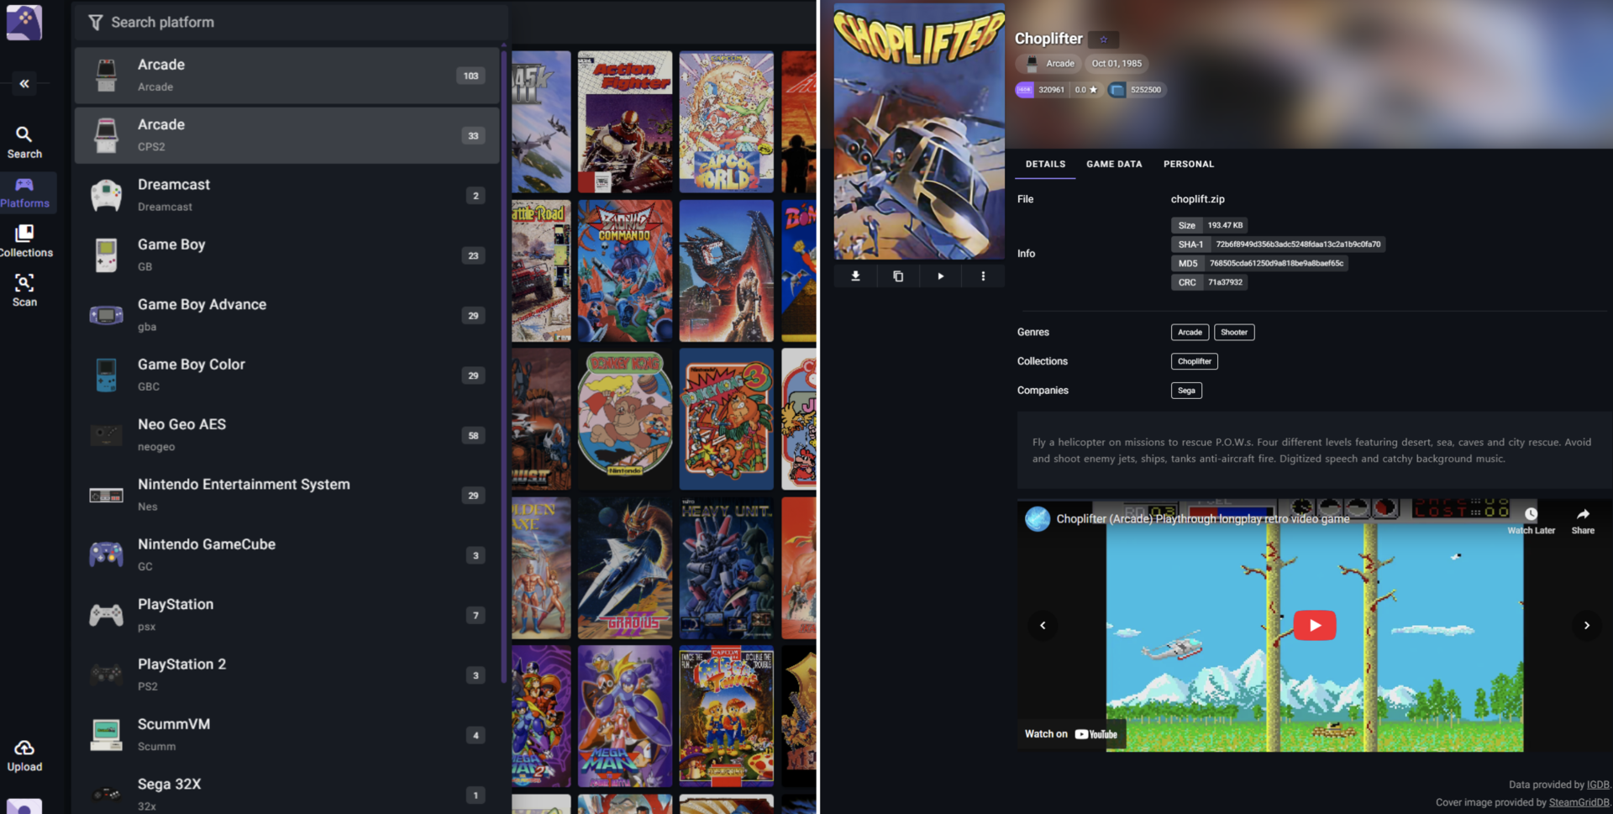The height and width of the screenshot is (814, 1613).
Task: Open the YouTube channel avatar on video
Action: coord(1038,519)
